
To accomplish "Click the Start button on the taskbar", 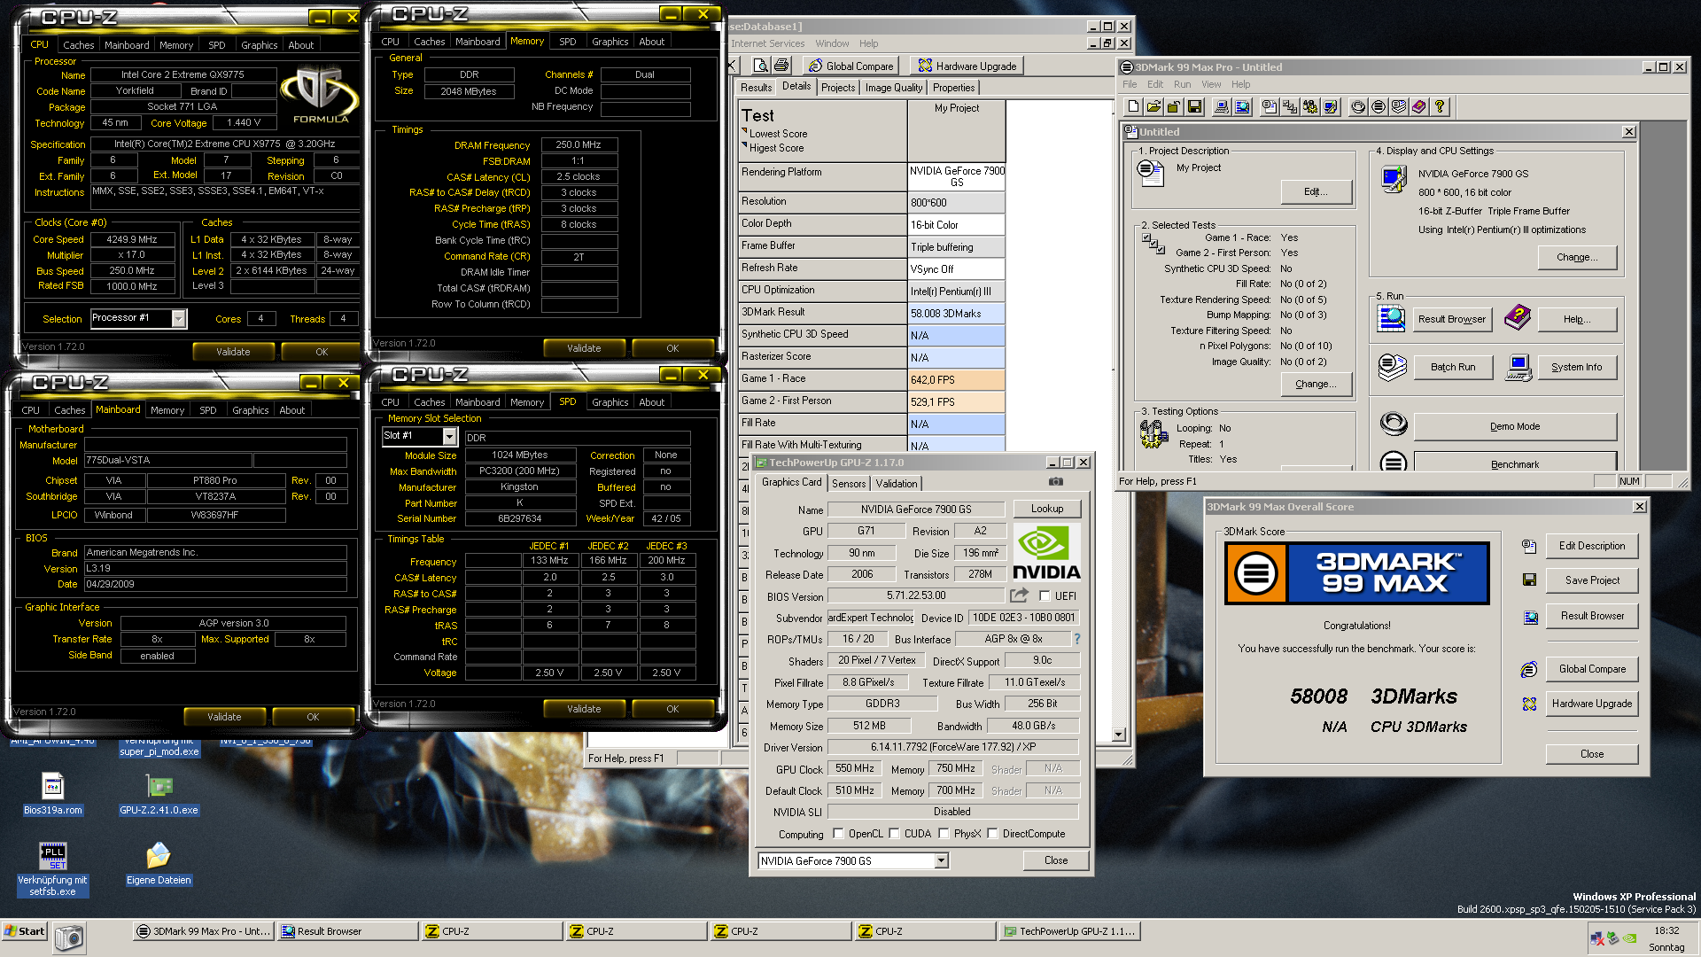I will coord(24,931).
